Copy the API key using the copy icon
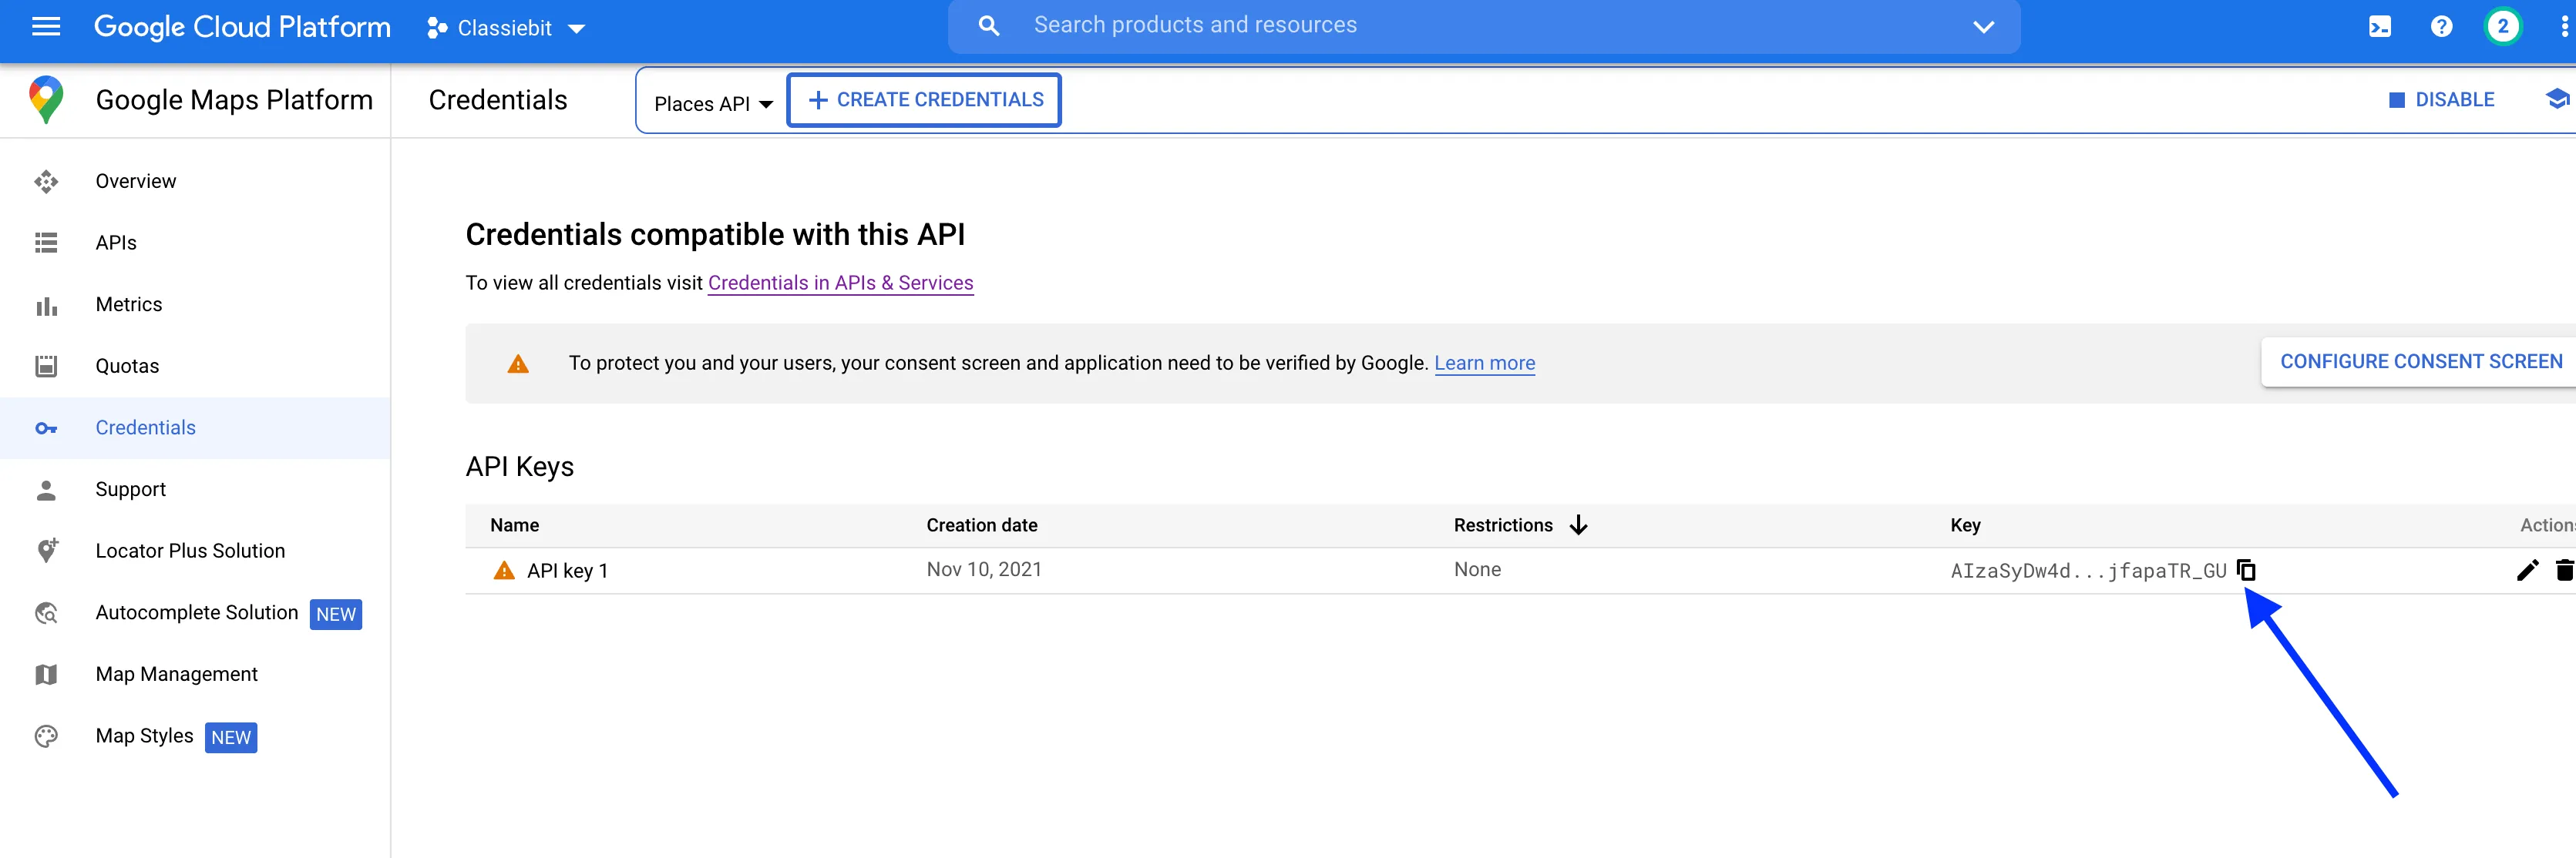 pos(2246,569)
